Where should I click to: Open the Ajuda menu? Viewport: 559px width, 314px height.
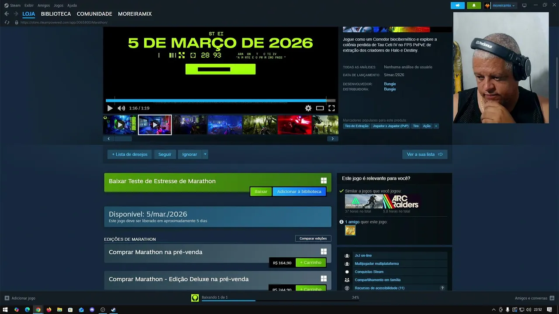[x=72, y=5]
